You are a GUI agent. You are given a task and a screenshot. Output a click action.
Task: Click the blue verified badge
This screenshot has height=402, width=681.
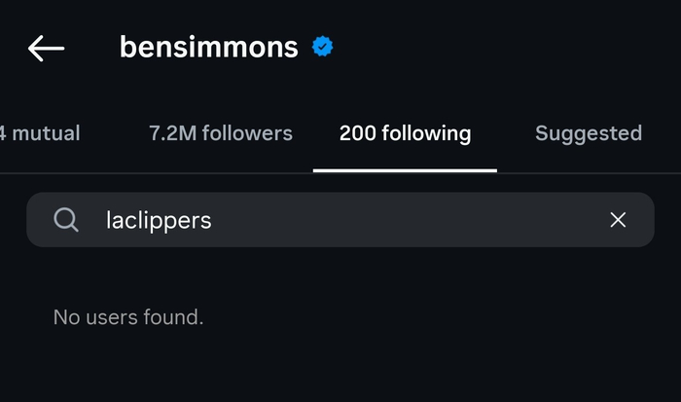pos(322,46)
